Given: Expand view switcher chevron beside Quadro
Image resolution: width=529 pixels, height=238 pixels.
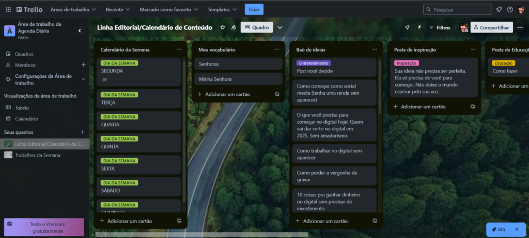Looking at the screenshot, I should point(279,27).
